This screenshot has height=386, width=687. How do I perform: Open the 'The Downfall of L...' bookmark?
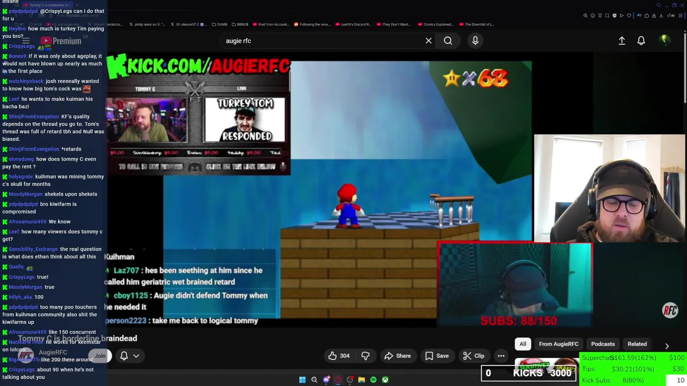point(477,24)
